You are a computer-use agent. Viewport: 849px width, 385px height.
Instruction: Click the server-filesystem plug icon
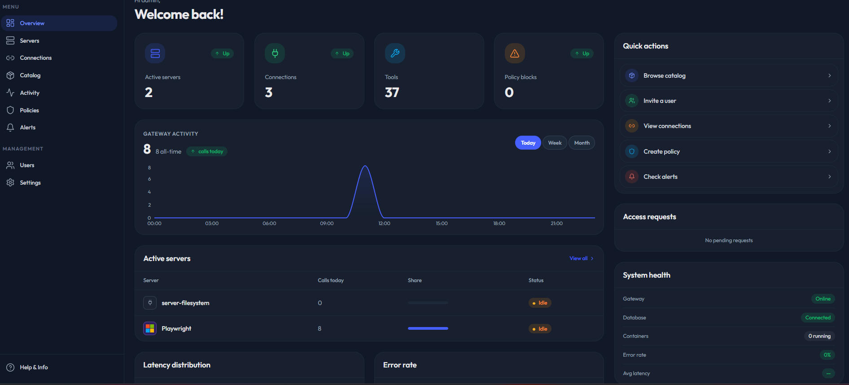(150, 303)
